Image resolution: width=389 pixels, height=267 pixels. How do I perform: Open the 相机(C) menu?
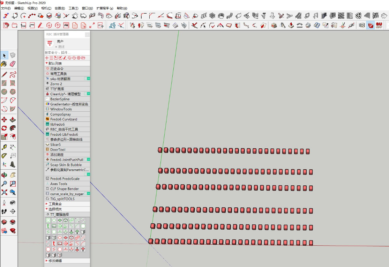46,8
